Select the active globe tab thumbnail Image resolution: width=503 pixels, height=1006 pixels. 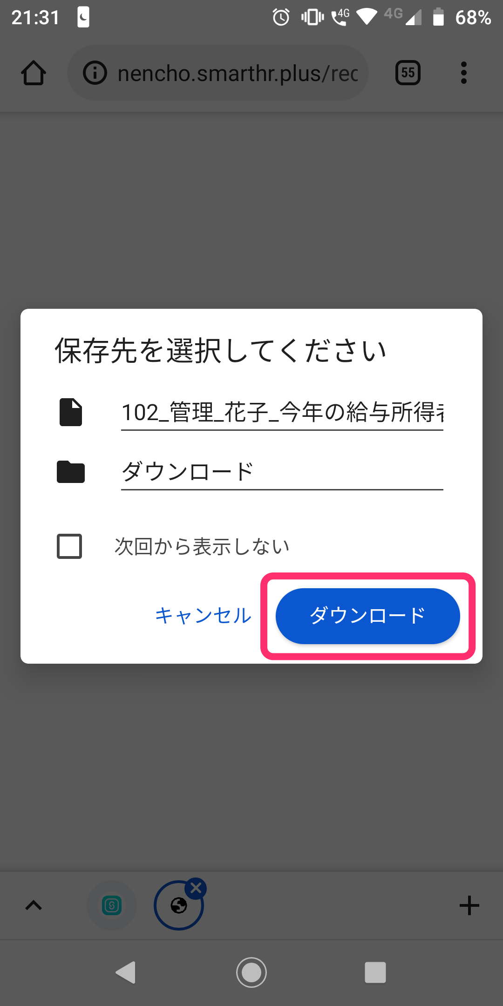[178, 906]
